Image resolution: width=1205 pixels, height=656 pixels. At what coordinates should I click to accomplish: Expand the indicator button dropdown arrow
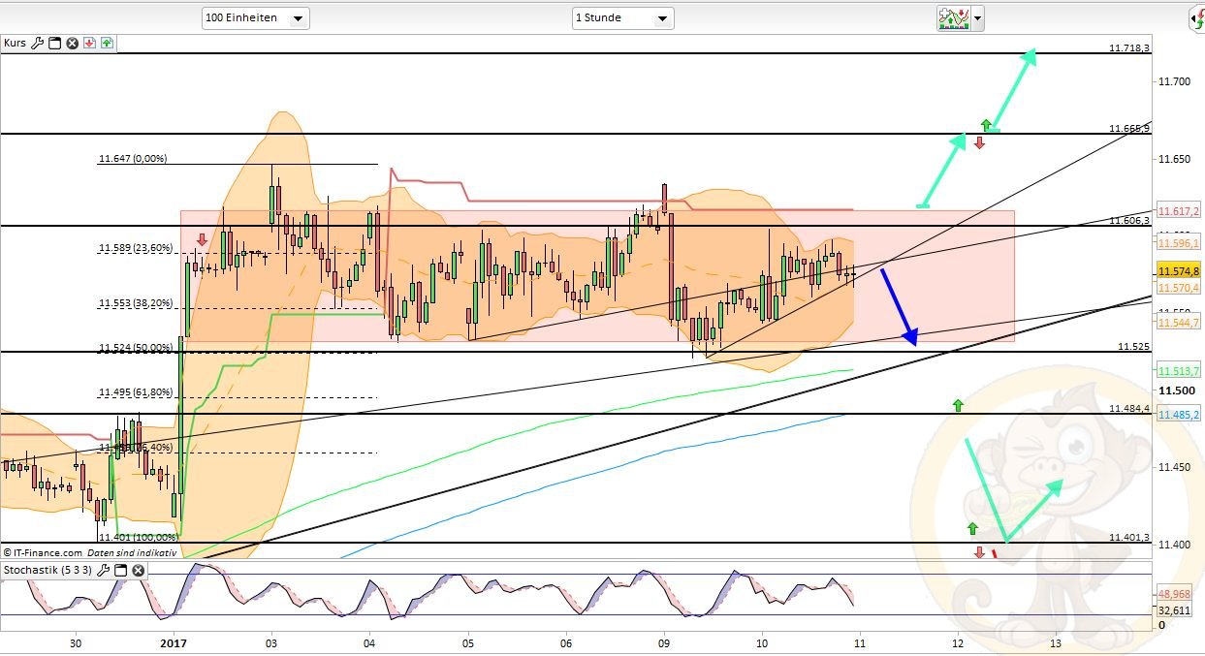point(977,18)
